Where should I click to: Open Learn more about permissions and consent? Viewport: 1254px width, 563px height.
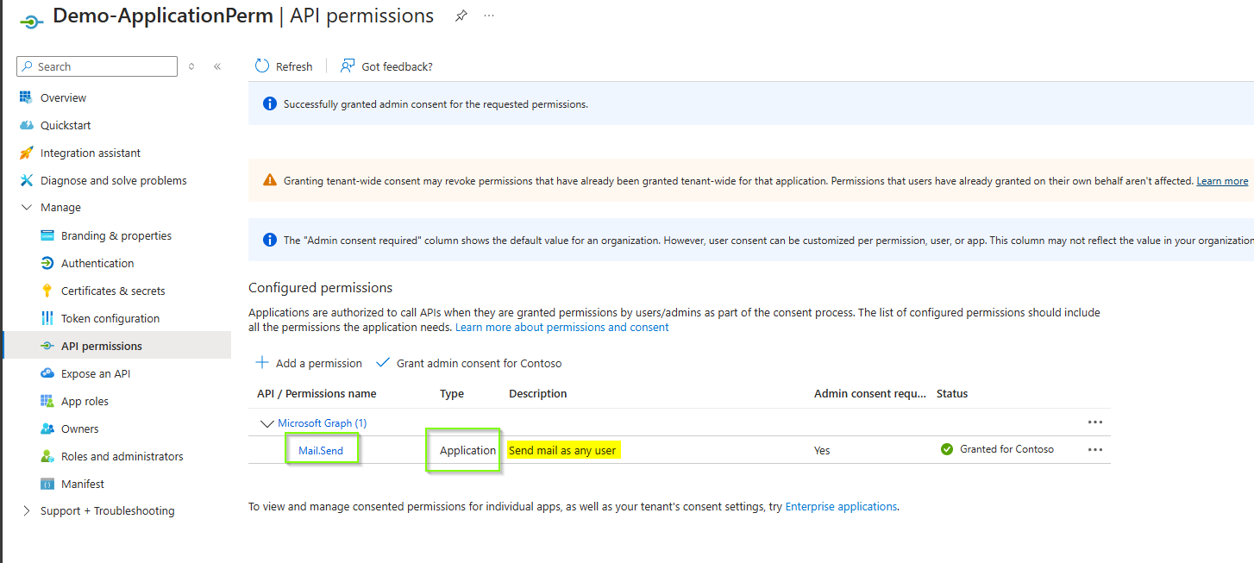click(x=562, y=328)
